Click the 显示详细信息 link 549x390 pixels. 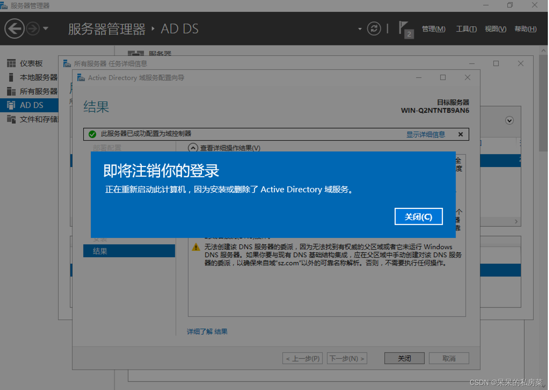pyautogui.click(x=426, y=135)
